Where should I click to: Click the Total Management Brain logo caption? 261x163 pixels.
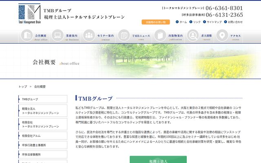(x=30, y=22)
